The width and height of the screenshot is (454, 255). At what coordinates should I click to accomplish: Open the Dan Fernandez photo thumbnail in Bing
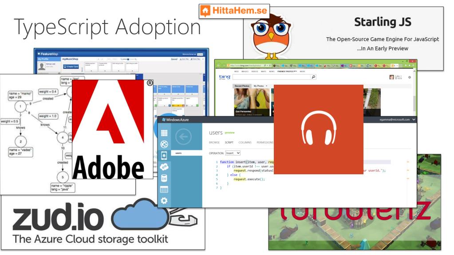coord(252,102)
